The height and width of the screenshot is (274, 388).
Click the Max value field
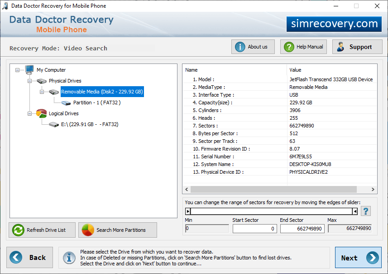pos(350,228)
